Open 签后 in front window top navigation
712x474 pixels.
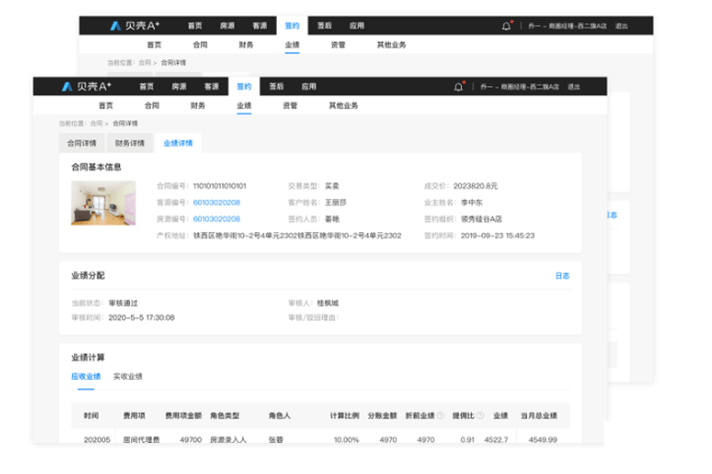tap(276, 86)
